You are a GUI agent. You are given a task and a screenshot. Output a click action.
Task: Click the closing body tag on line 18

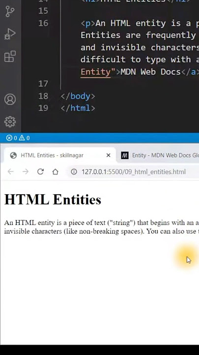78,96
